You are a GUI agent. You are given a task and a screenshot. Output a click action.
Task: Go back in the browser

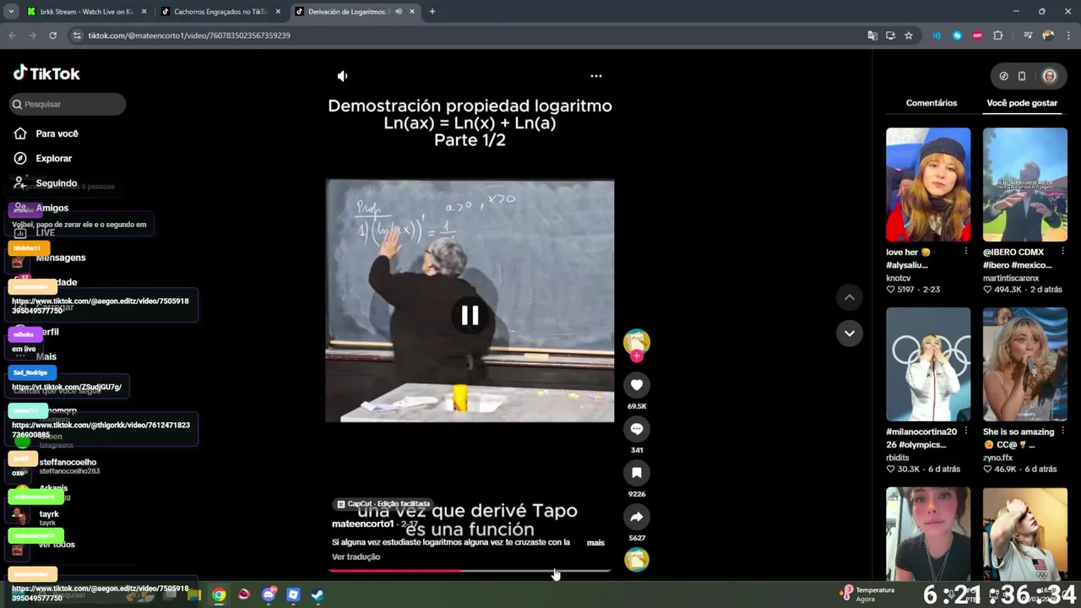[x=12, y=35]
